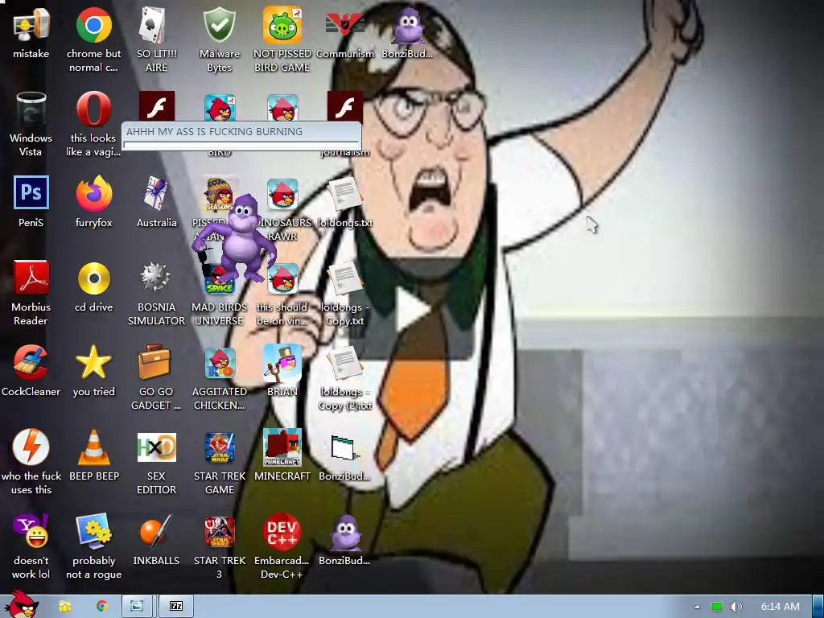Image resolution: width=824 pixels, height=618 pixels.
Task: Launch Embarcadero Dev-C++ icon
Action: point(282,531)
